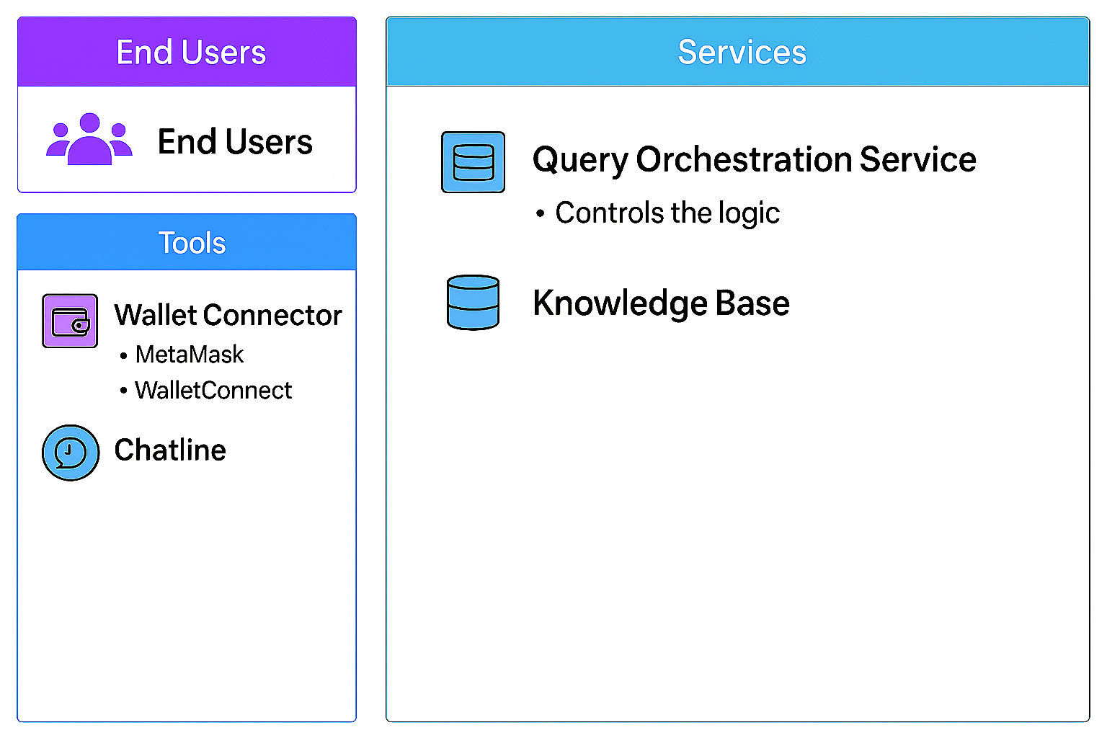Click the bullet dot before 'Controls the logic'
The image size is (1107, 738).
point(541,214)
